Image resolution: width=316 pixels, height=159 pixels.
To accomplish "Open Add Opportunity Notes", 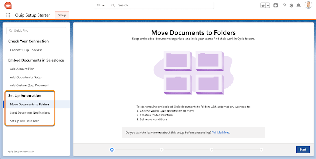I will tap(26, 77).
